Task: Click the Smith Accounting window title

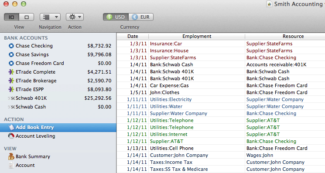Action: click(298, 4)
